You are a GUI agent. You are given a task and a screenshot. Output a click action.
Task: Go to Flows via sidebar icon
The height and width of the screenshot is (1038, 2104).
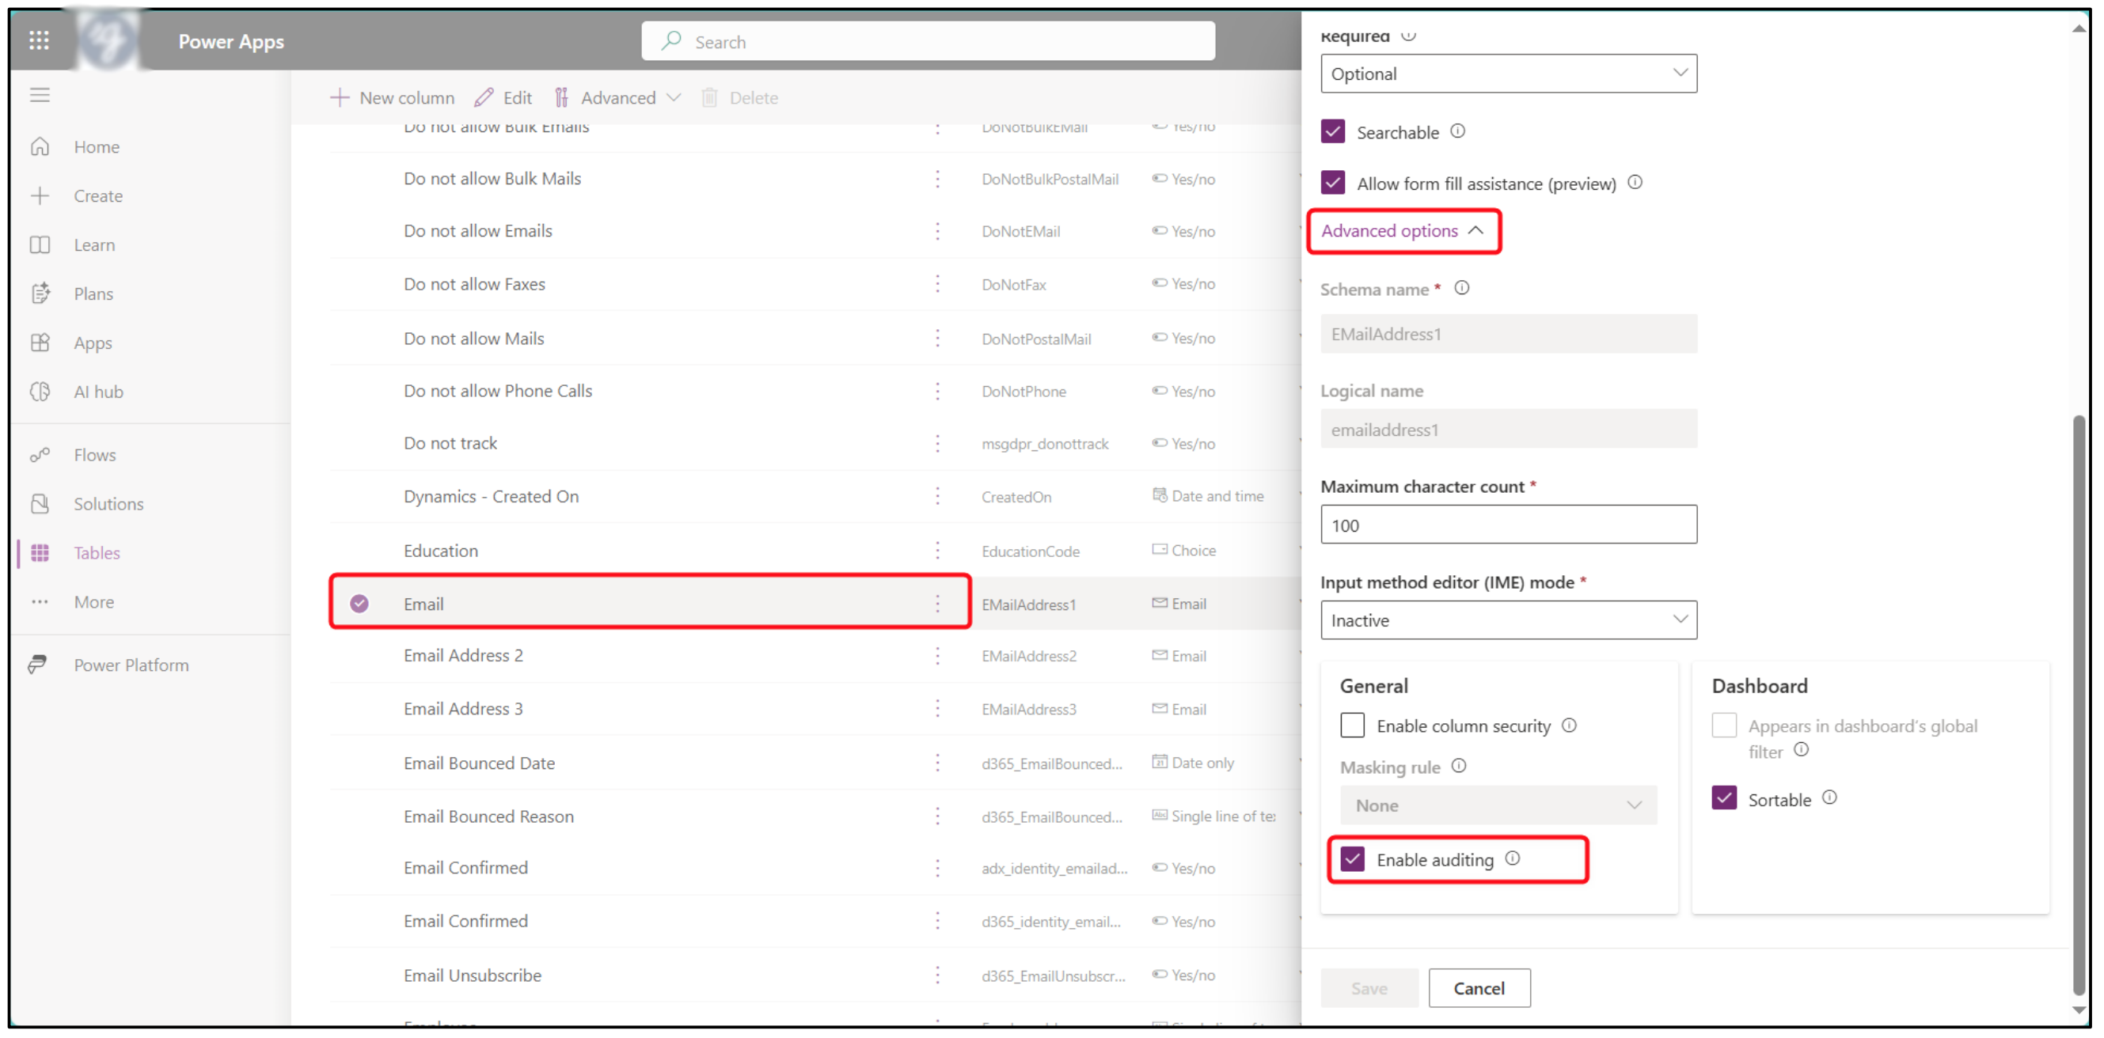(x=40, y=456)
